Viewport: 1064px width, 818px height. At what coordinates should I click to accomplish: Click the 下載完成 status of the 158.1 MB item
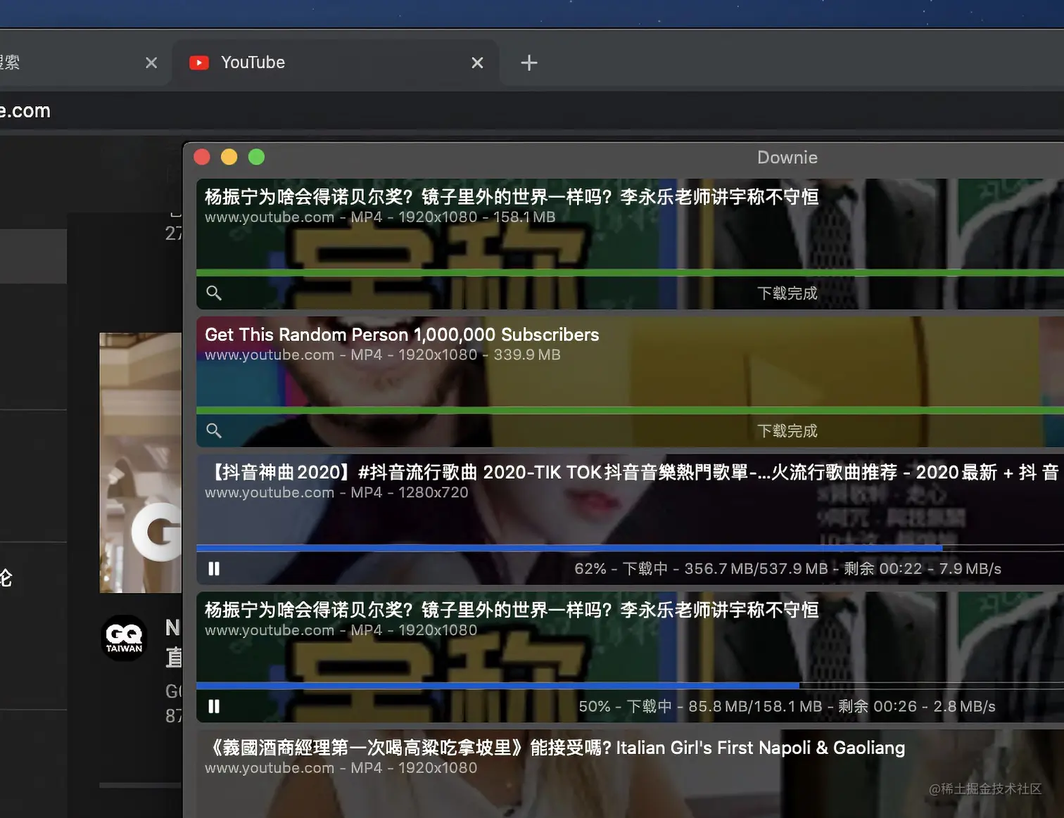[x=787, y=293]
